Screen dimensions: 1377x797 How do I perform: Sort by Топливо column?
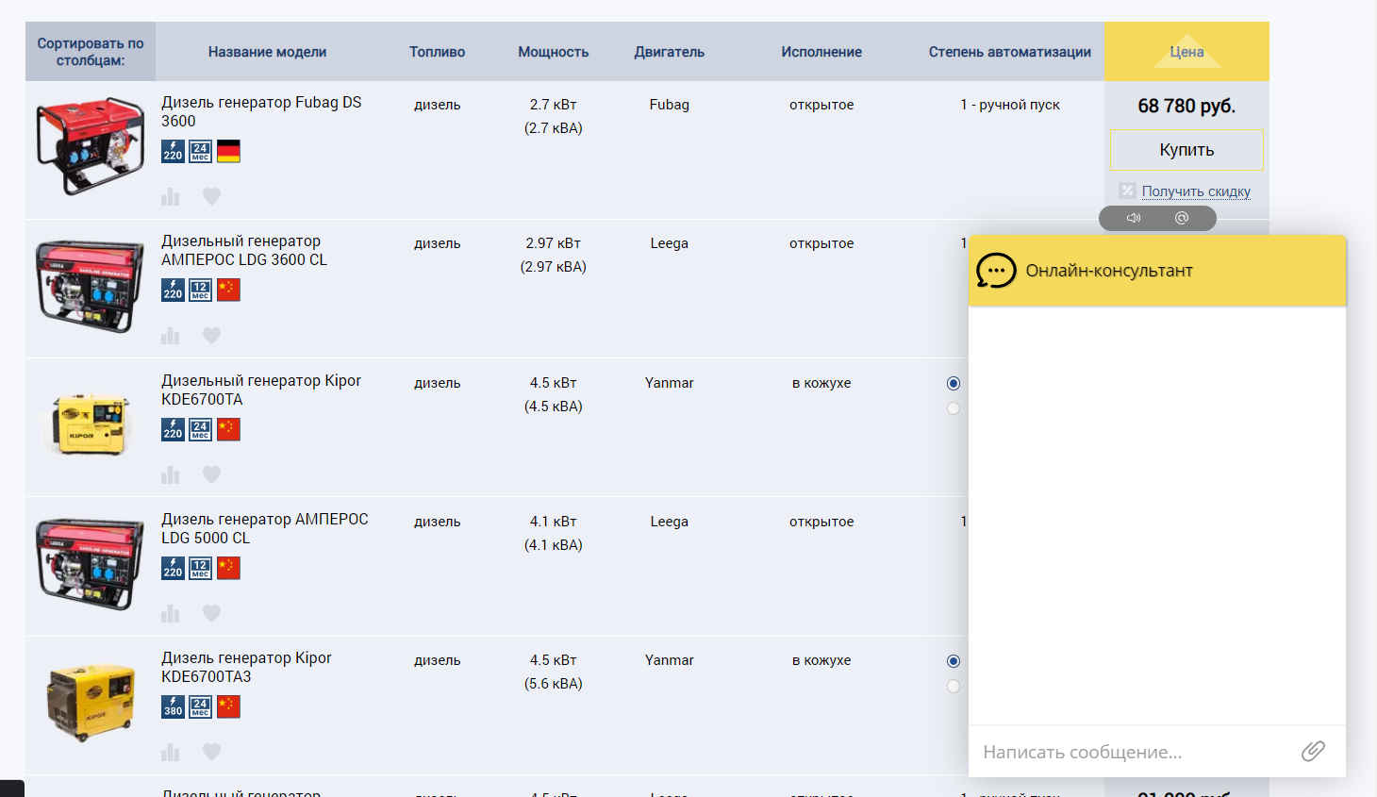[438, 52]
